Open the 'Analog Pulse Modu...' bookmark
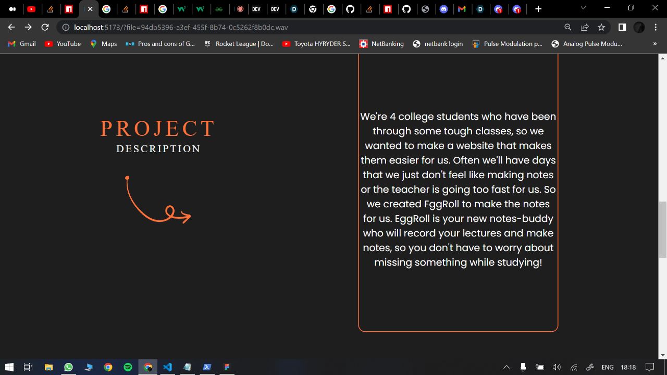667x375 pixels. [587, 44]
